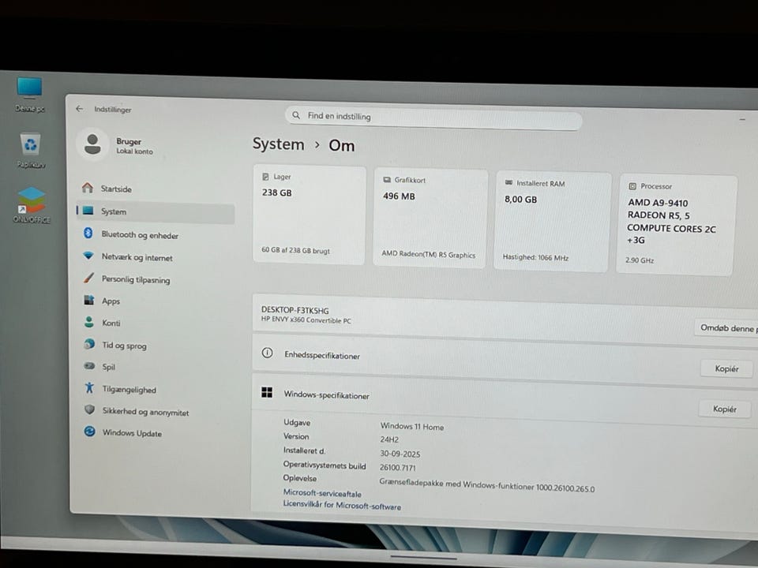Open Bluetooth og enheder settings
758x568 pixels.
click(156, 235)
